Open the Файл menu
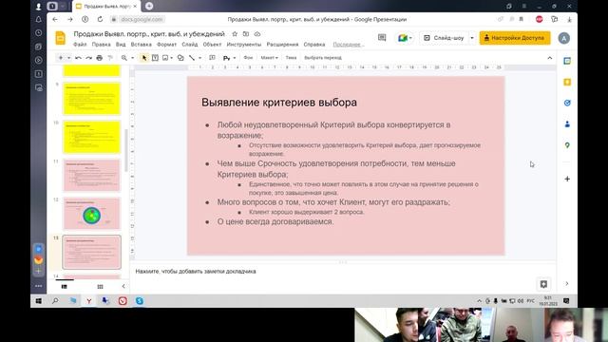Screen dimensions: 608x342 pos(80,45)
